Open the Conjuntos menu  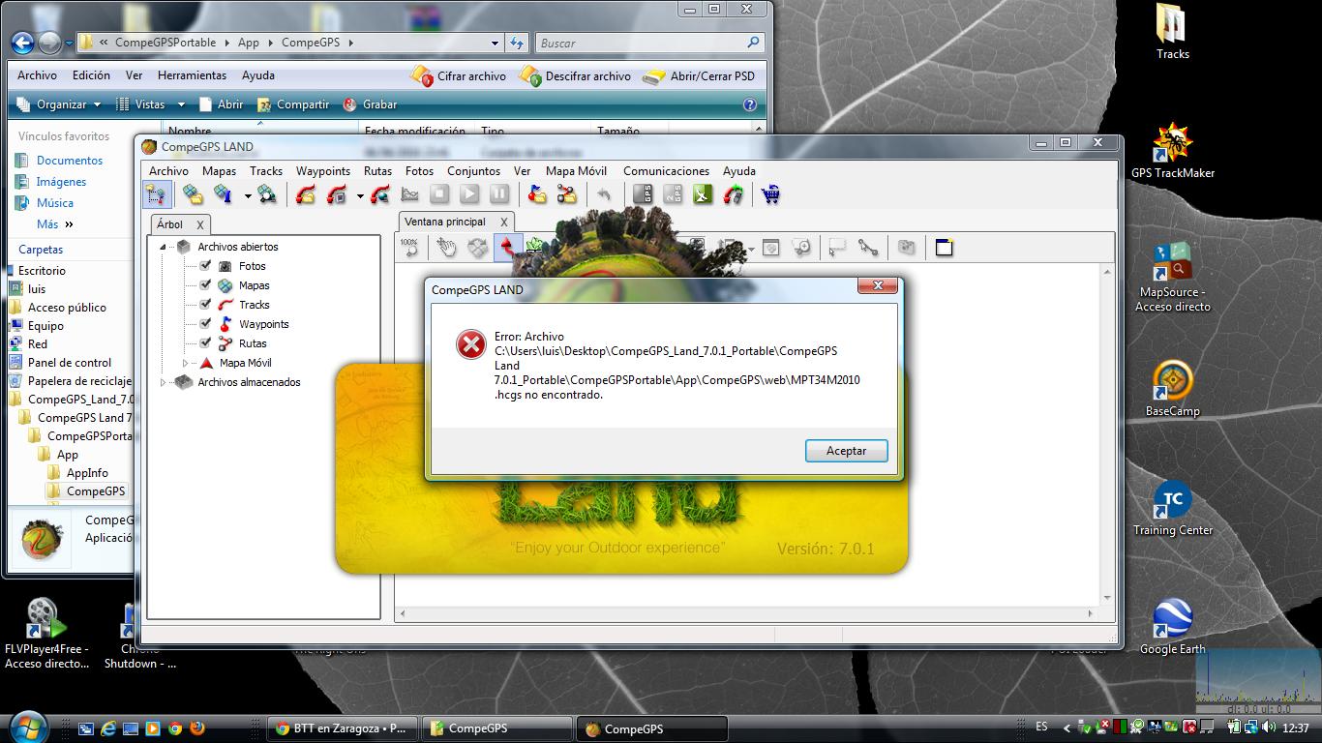point(473,171)
